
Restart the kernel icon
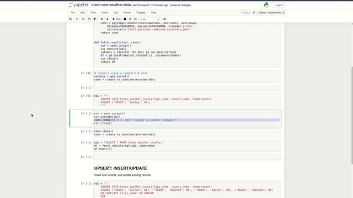(x=130, y=19)
